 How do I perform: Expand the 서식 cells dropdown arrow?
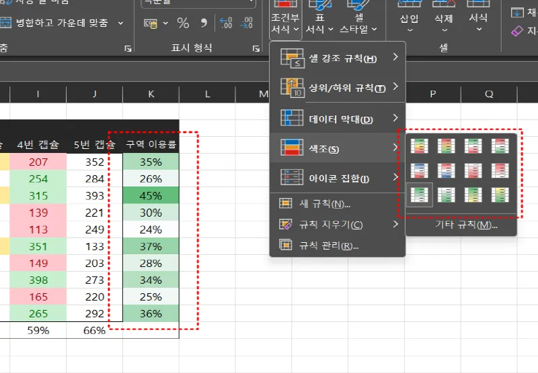pos(479,30)
